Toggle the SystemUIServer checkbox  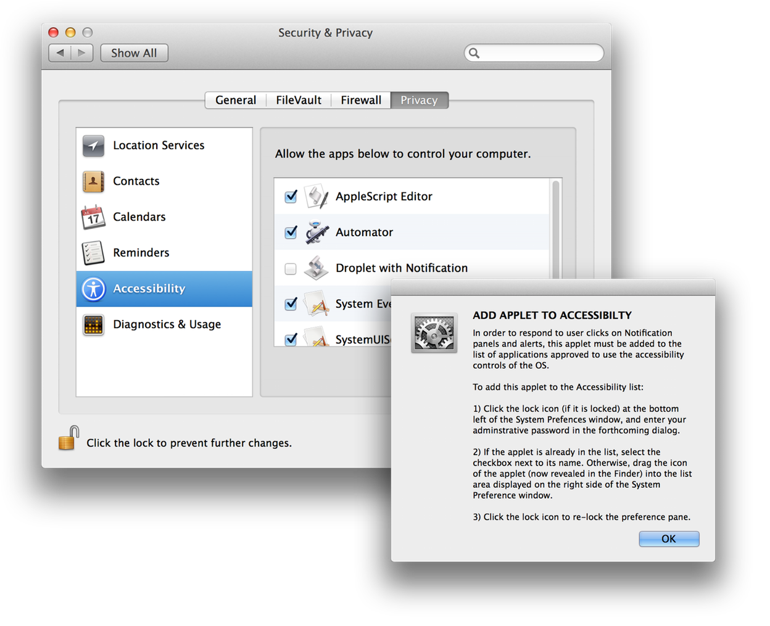point(291,339)
